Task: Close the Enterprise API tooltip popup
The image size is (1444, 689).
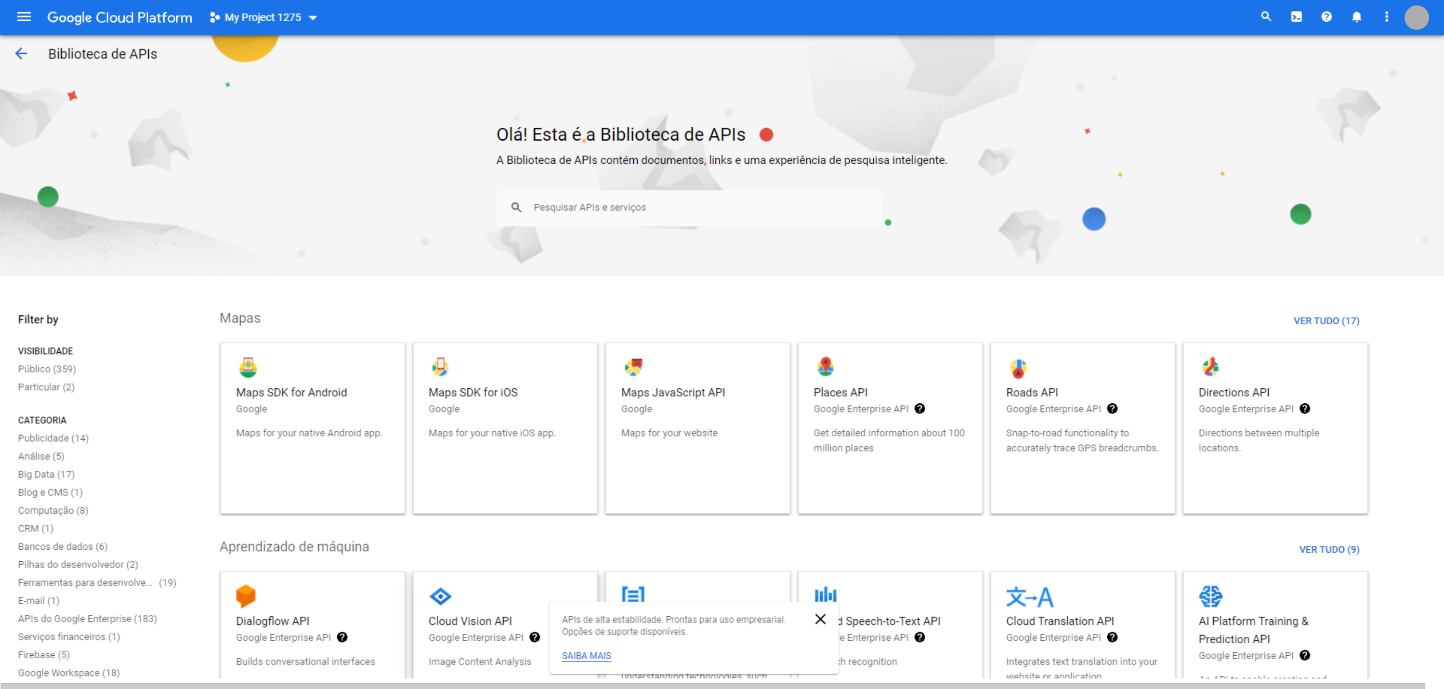Action: point(820,619)
